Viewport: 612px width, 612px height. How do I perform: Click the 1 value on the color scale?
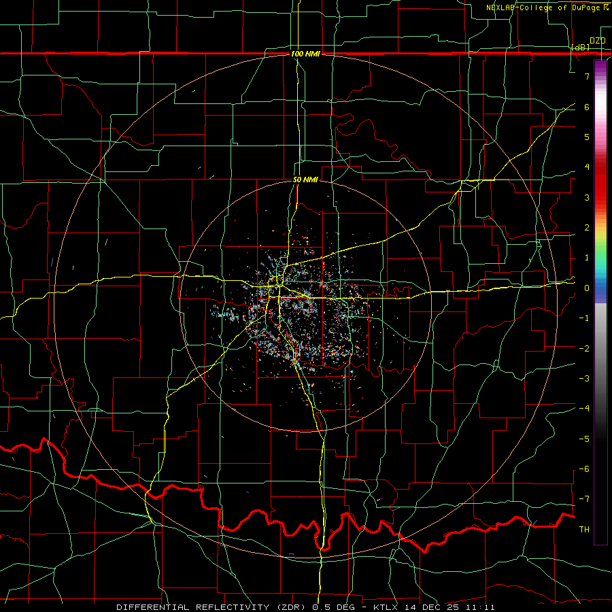[x=587, y=258]
